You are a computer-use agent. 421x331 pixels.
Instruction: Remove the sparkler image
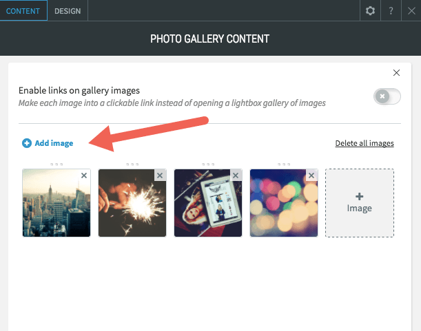point(160,175)
